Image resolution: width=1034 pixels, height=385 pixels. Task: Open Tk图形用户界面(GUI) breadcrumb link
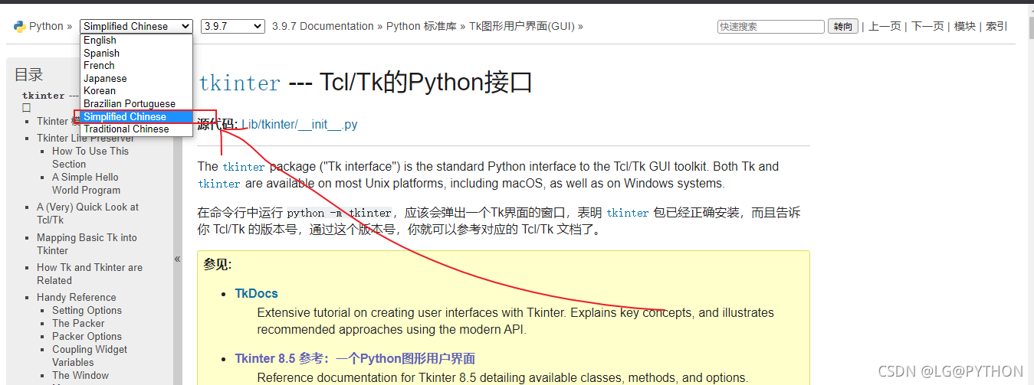click(522, 26)
